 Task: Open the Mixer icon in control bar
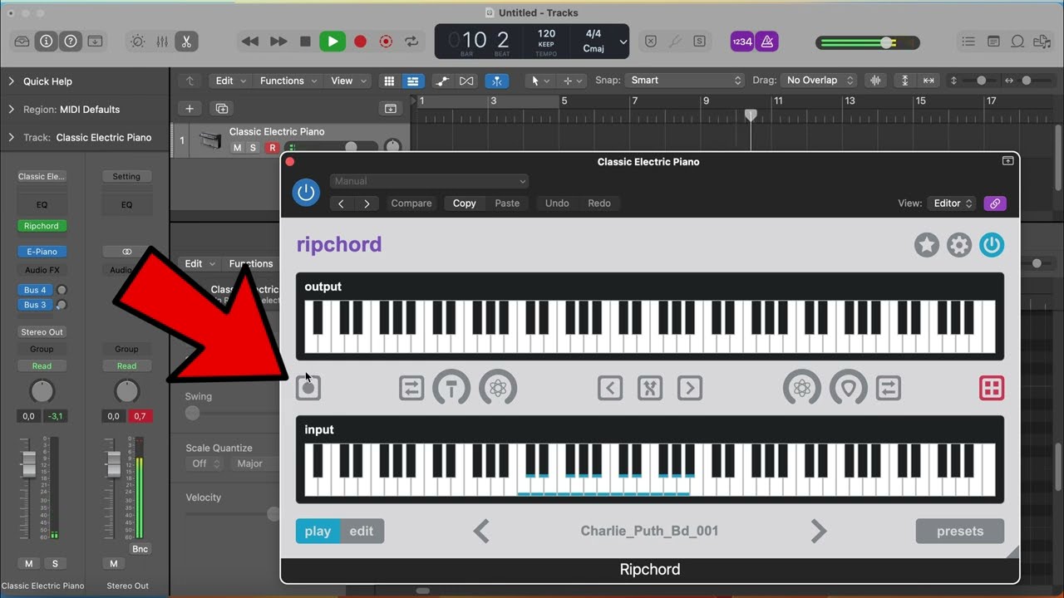tap(162, 41)
